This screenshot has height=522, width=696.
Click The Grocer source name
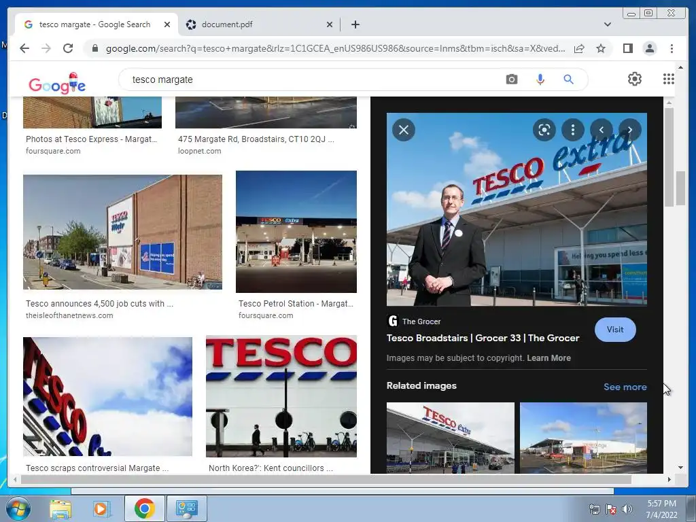coord(421,321)
